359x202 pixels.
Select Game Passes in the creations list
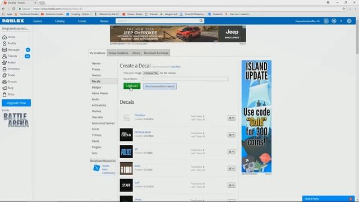(100, 93)
